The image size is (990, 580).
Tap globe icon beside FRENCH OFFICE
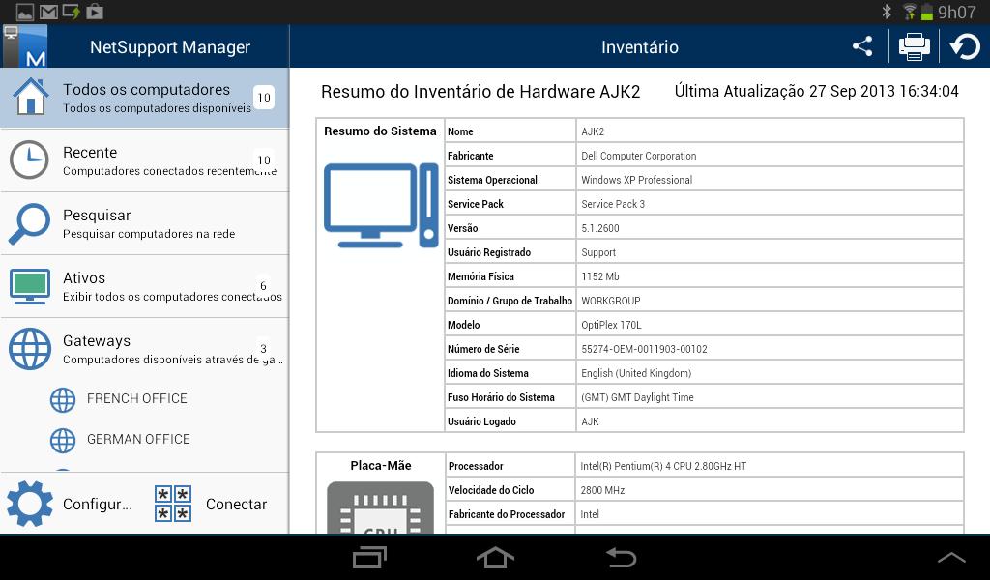63,399
